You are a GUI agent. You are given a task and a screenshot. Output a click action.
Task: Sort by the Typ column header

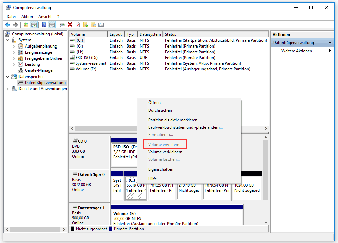point(131,34)
